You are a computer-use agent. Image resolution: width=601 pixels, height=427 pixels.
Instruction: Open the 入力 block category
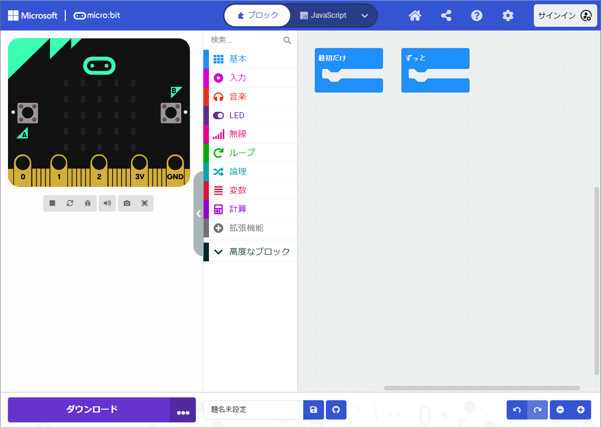pyautogui.click(x=250, y=78)
